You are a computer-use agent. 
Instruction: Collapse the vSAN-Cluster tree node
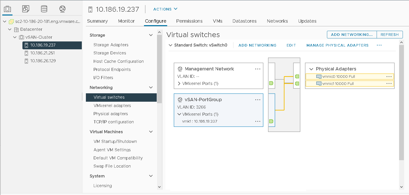(x=15, y=37)
